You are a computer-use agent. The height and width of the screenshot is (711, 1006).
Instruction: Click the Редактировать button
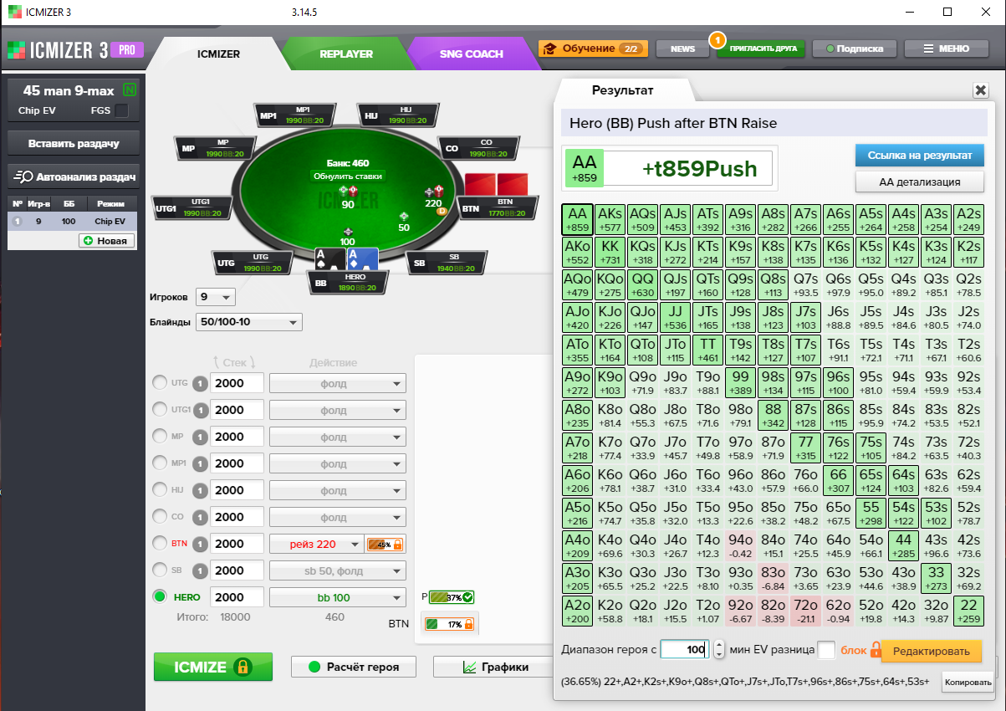932,651
